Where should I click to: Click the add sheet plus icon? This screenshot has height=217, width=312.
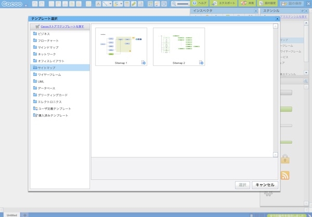[x=24, y=215]
